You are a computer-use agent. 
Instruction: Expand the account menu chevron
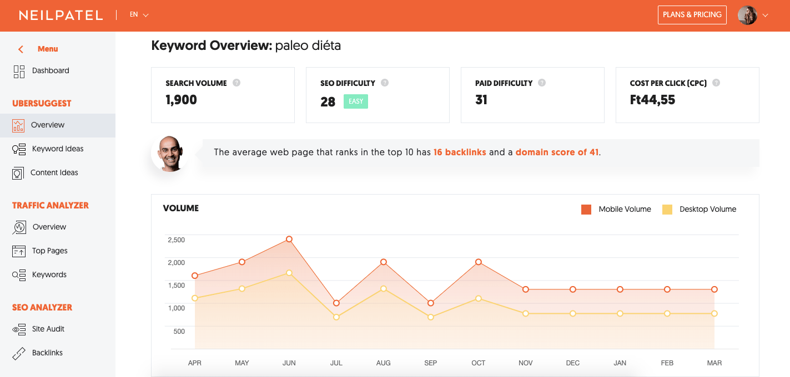766,16
